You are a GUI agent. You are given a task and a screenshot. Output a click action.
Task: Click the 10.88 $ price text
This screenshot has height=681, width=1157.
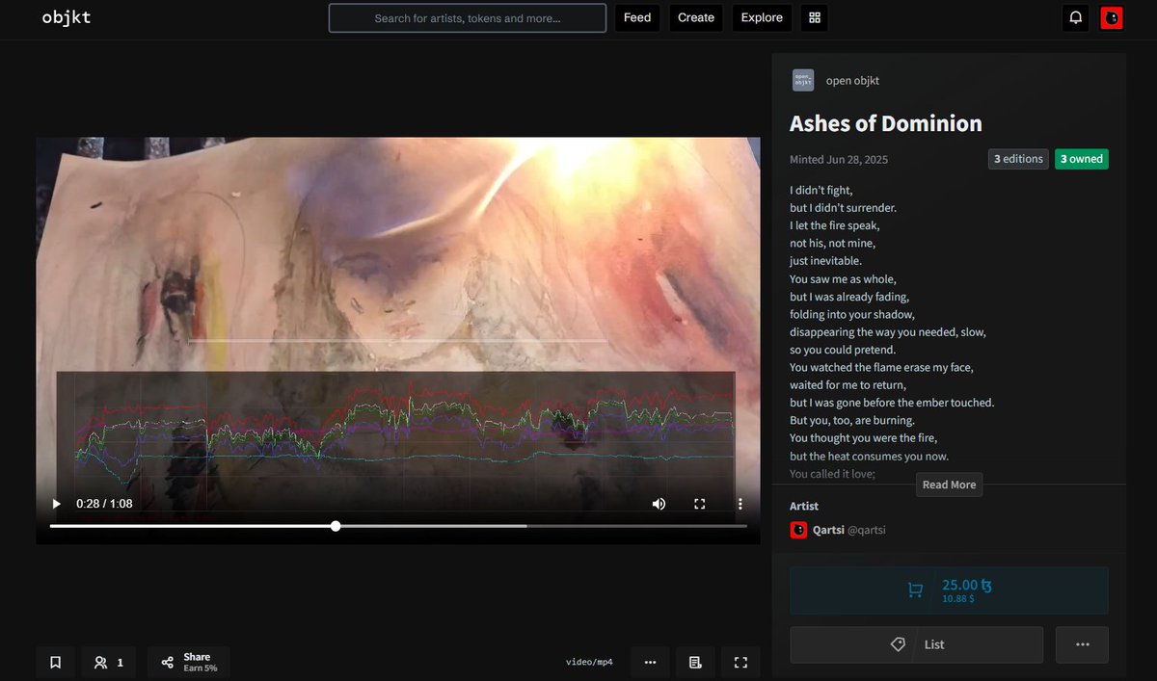pos(957,599)
